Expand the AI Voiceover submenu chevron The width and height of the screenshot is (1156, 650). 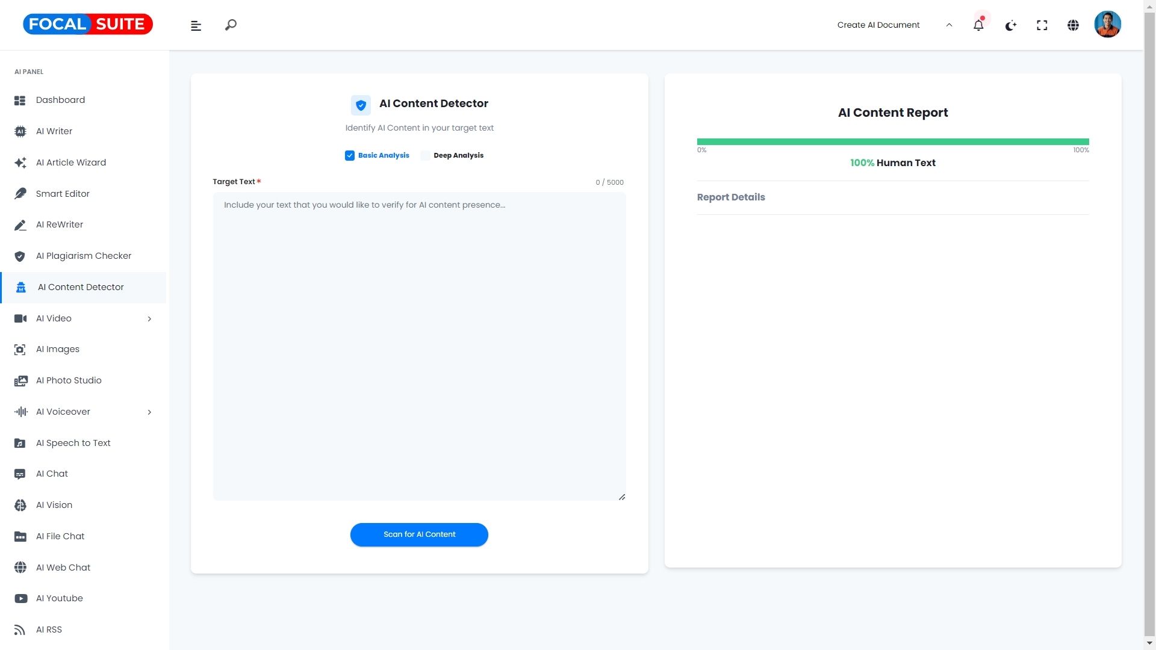tap(149, 412)
